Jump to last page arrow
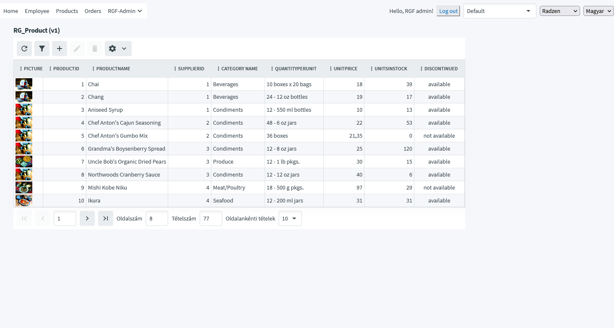614x328 pixels. [106, 218]
